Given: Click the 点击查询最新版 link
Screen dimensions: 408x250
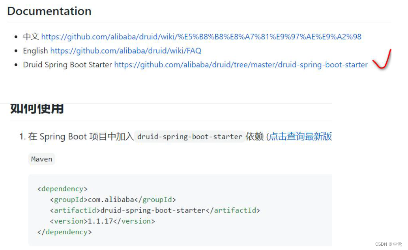Looking at the screenshot, I should (301, 136).
